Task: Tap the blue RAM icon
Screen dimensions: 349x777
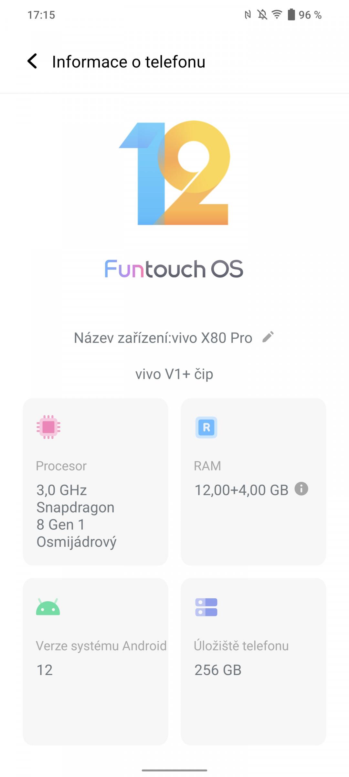Action: (206, 427)
